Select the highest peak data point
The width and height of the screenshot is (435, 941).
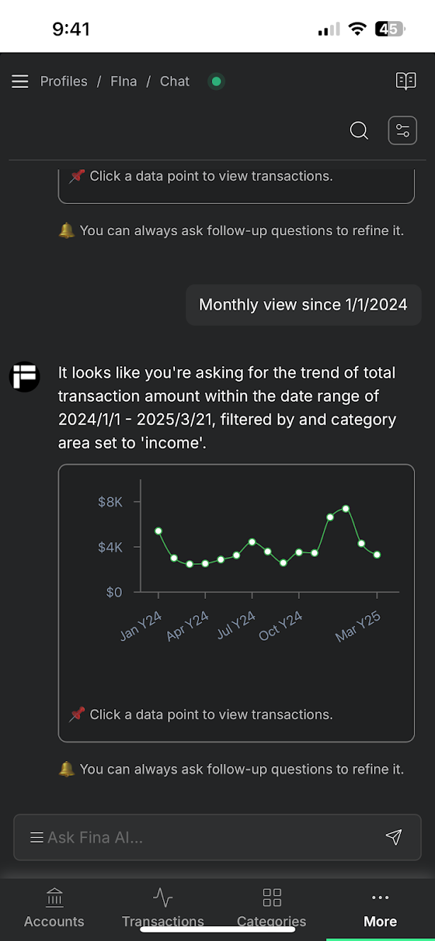click(x=346, y=509)
